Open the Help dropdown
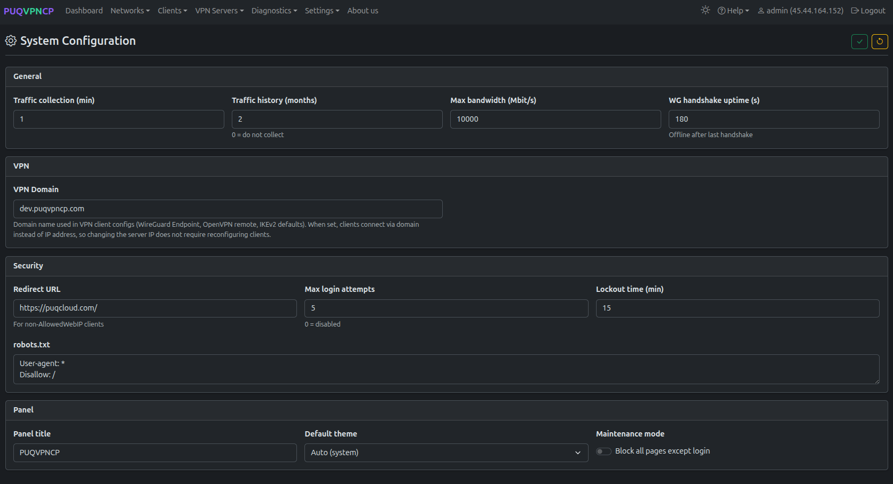 coord(733,11)
